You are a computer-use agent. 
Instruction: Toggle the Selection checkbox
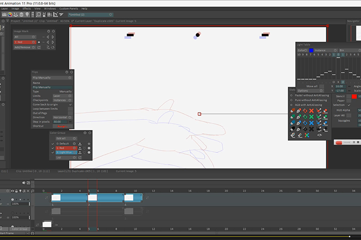349,105
